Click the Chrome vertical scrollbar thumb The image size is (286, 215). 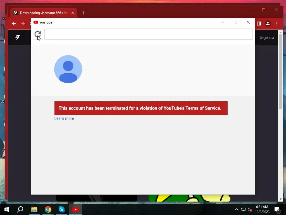click(x=280, y=72)
